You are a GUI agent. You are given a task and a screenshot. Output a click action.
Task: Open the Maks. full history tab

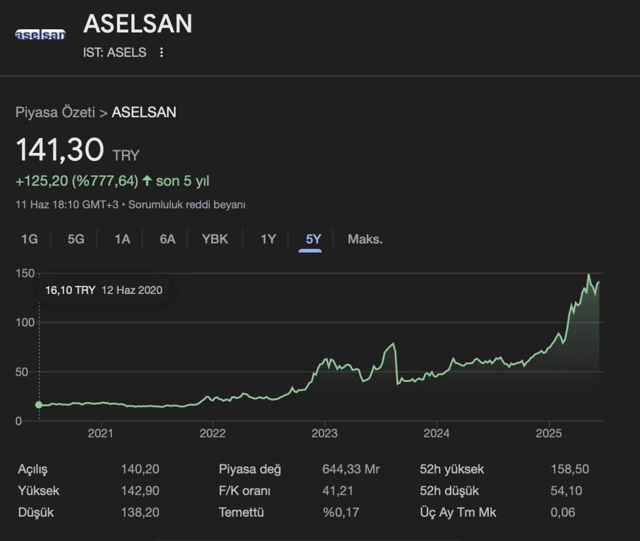click(x=365, y=239)
